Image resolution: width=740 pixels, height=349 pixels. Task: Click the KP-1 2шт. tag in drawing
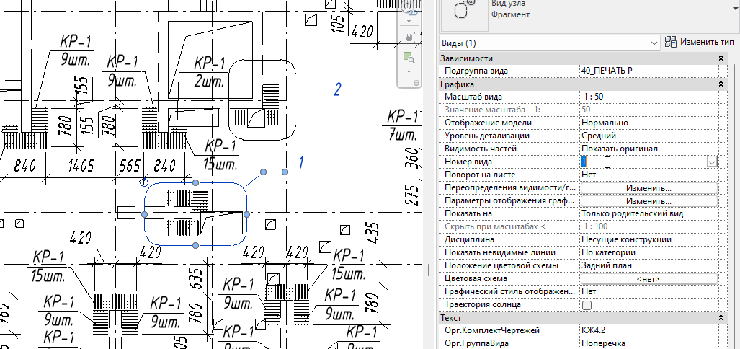click(x=210, y=72)
